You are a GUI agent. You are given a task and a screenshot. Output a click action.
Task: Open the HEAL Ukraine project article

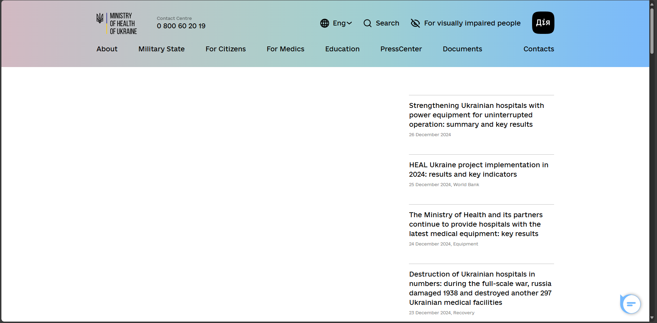point(478,169)
